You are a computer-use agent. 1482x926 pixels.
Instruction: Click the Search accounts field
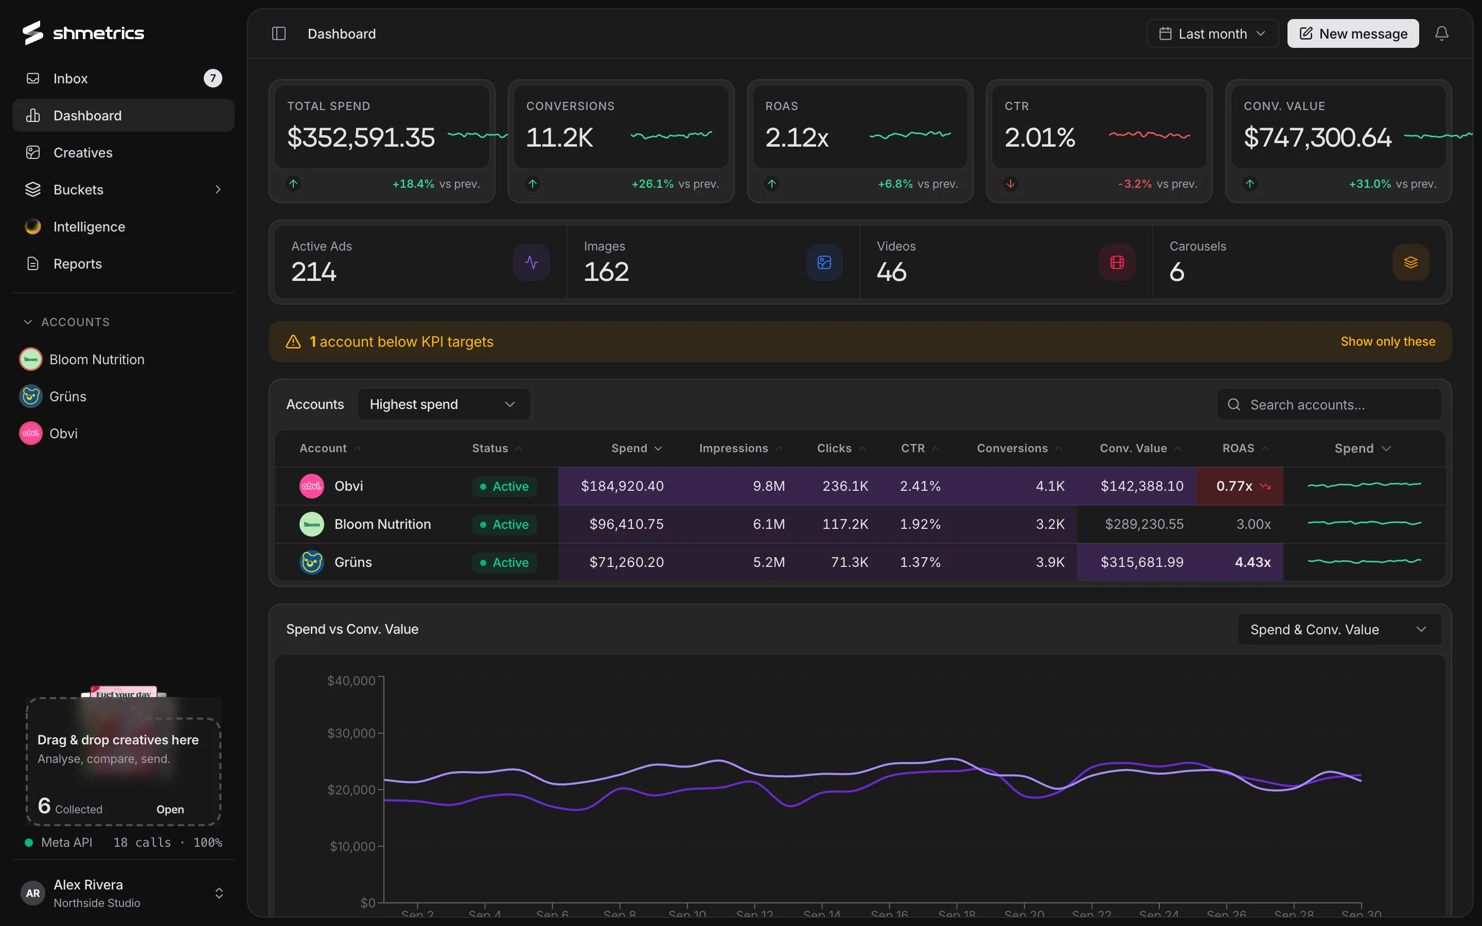point(1330,405)
